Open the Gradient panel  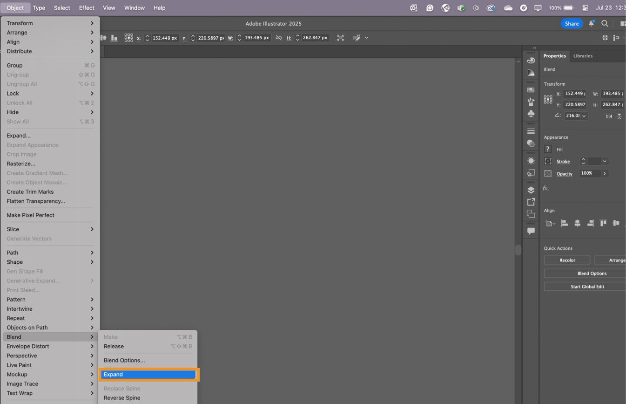[531, 72]
